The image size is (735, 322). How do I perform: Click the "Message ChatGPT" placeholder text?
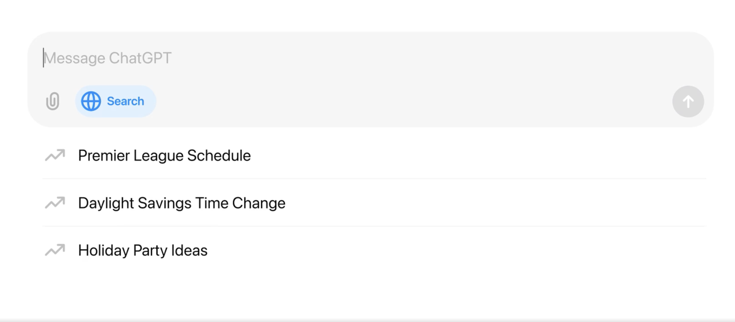pyautogui.click(x=108, y=58)
